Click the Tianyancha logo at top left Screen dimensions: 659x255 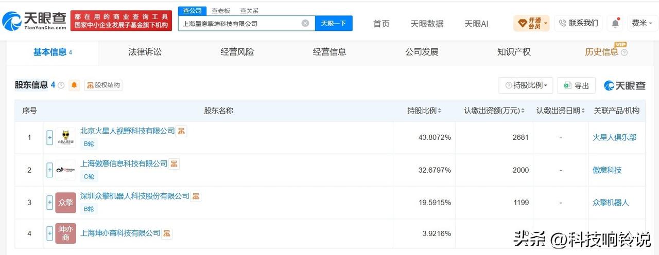[34, 21]
